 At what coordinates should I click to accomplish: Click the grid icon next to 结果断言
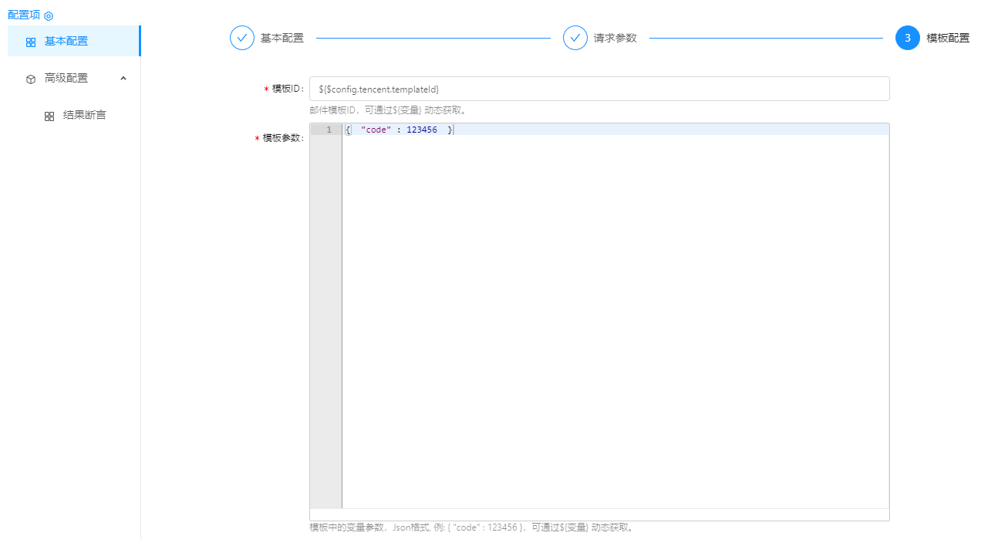49,116
